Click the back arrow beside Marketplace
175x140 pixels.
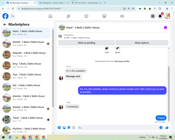pos(5,24)
